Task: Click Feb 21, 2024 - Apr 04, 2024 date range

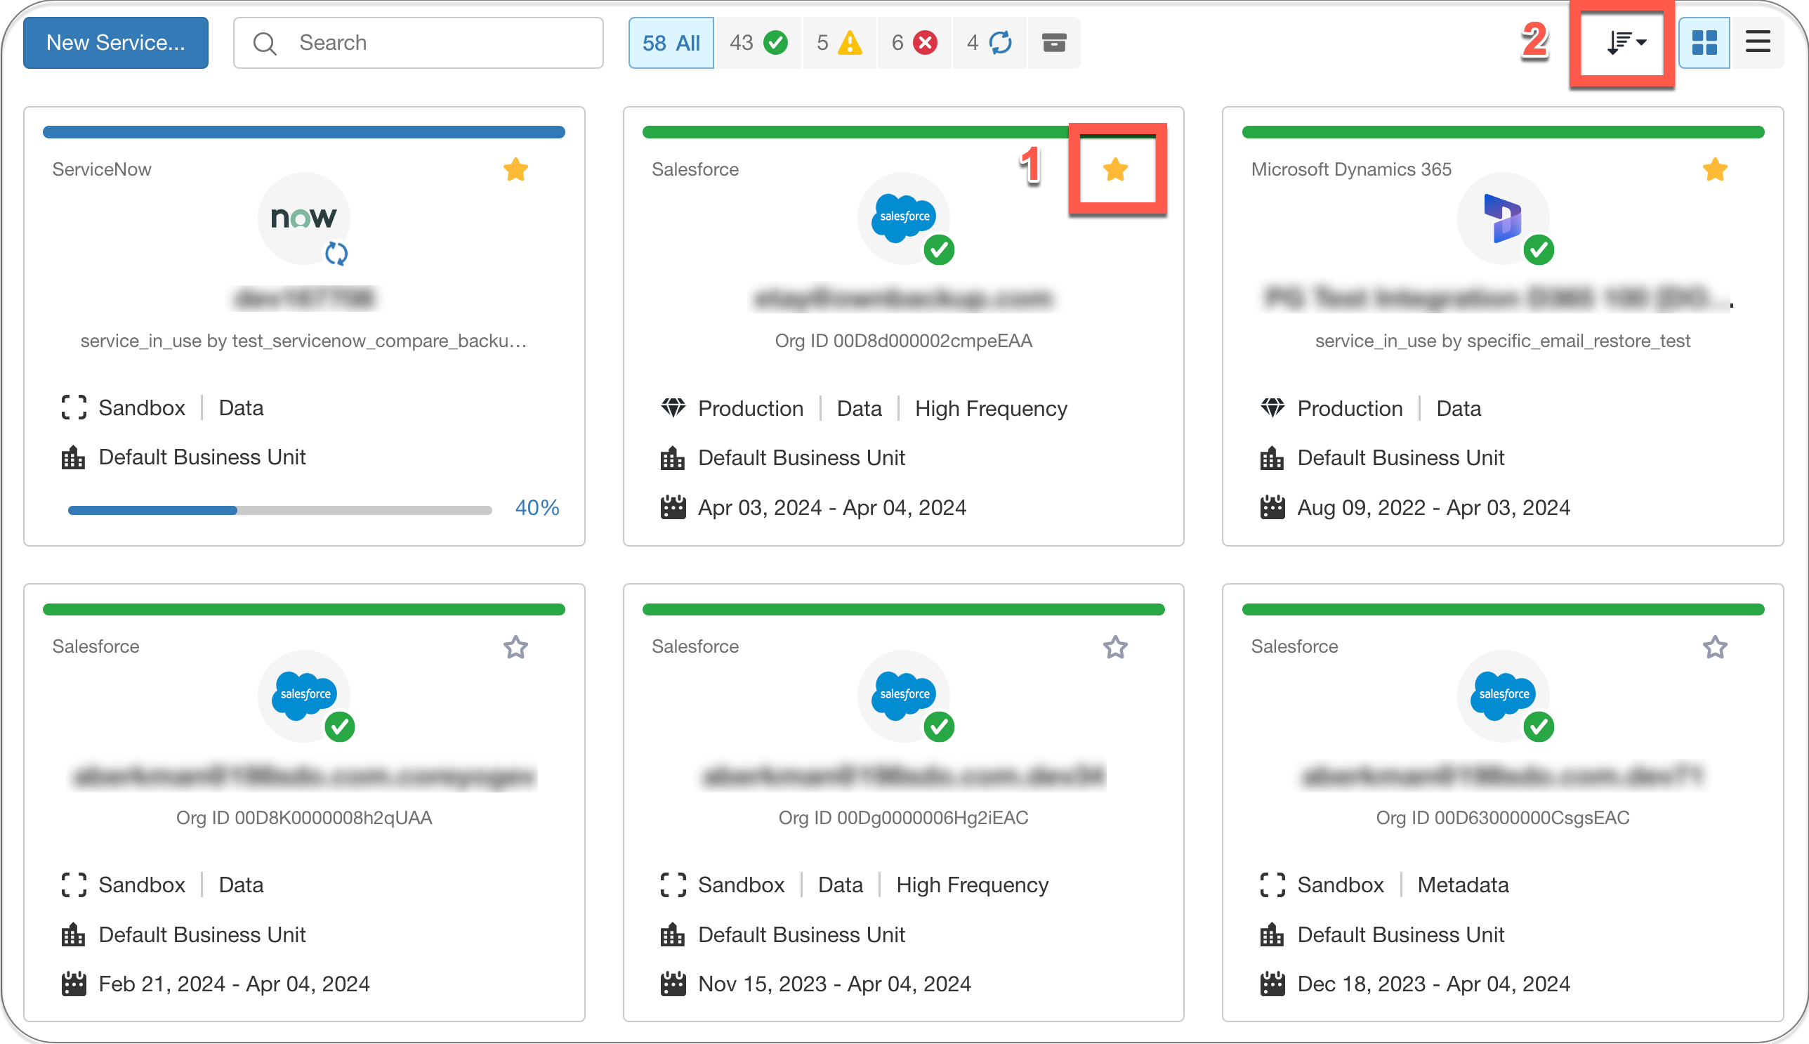Action: coord(235,984)
